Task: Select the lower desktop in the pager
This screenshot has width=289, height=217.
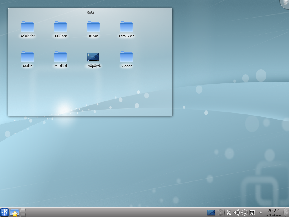Action: pos(23,215)
